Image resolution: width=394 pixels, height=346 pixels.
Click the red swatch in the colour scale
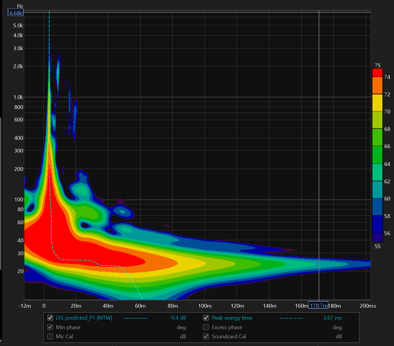377,73
